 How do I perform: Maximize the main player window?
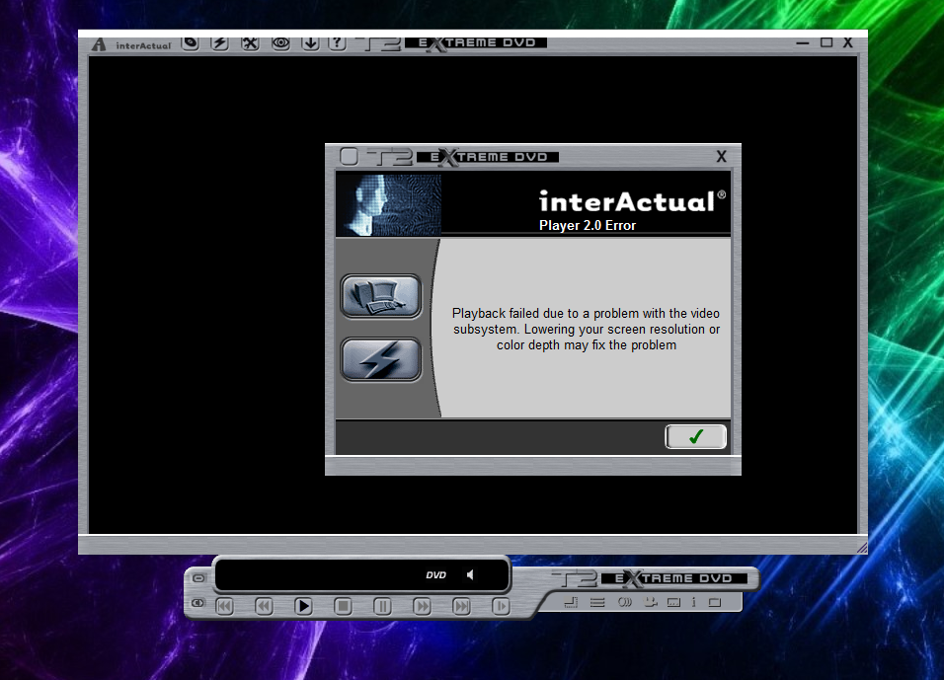(x=826, y=42)
